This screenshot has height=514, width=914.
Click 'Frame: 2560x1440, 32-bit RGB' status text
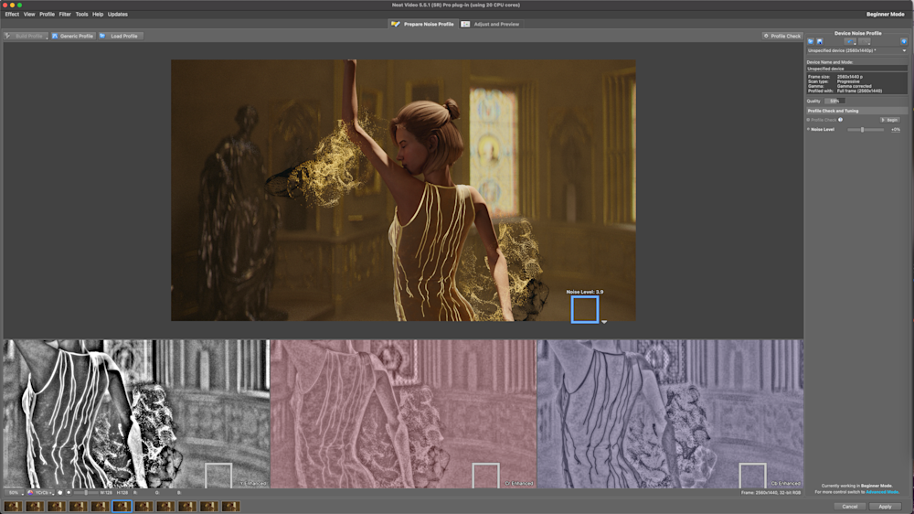click(771, 492)
